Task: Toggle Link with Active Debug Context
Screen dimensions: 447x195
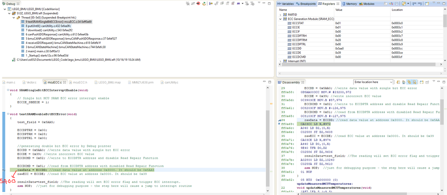Action: coord(409,82)
